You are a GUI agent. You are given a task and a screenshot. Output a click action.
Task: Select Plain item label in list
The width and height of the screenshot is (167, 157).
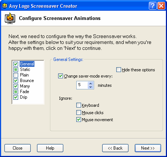(x=24, y=75)
